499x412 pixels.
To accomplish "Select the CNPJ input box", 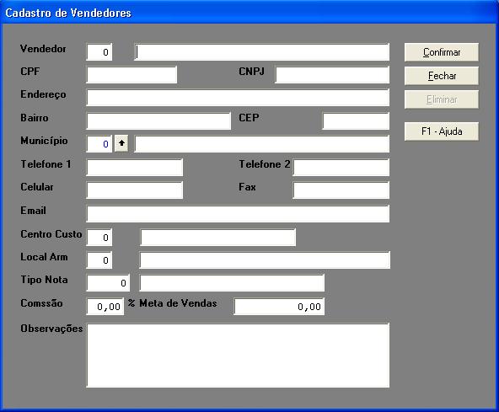I will tap(332, 75).
